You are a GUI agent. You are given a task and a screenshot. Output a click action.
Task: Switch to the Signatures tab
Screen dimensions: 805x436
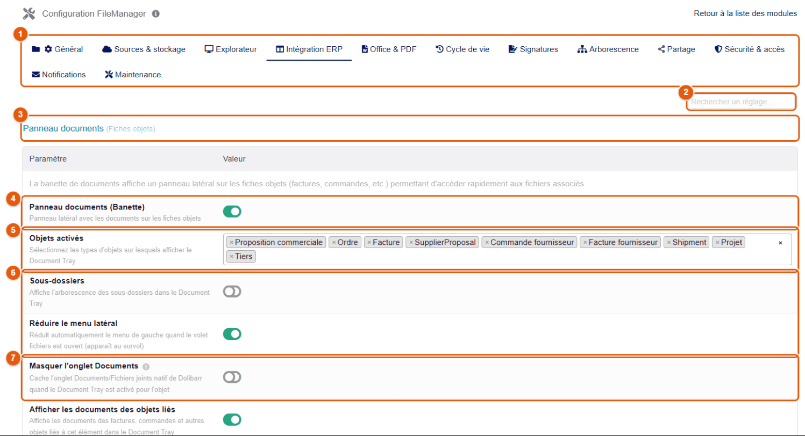pyautogui.click(x=533, y=49)
